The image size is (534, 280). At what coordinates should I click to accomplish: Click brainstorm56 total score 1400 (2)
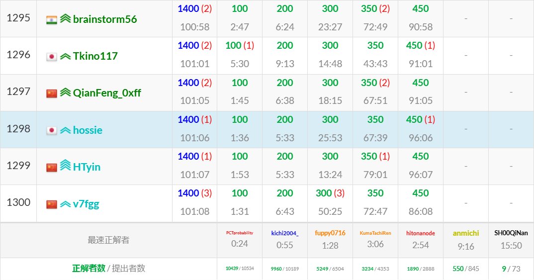coord(195,8)
